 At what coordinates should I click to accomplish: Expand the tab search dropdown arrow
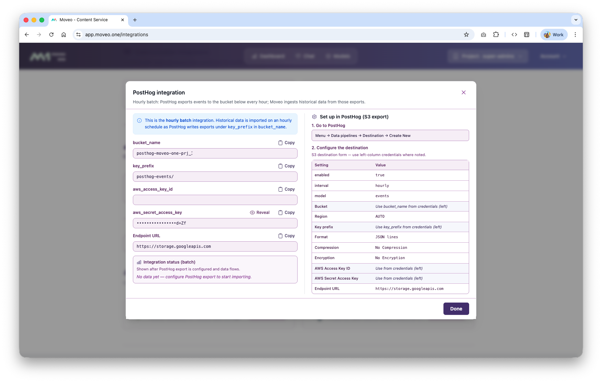click(576, 20)
